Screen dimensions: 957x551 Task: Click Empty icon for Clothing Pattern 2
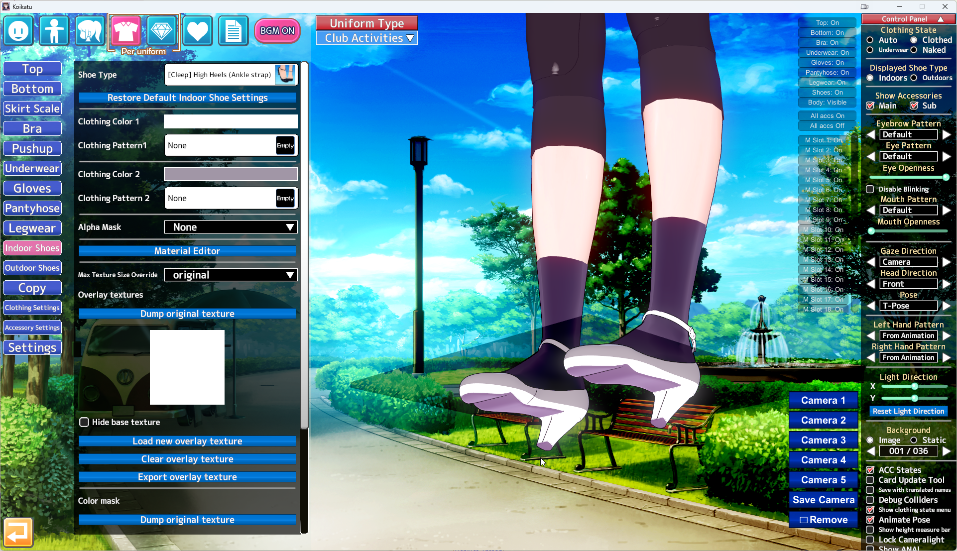coord(285,198)
